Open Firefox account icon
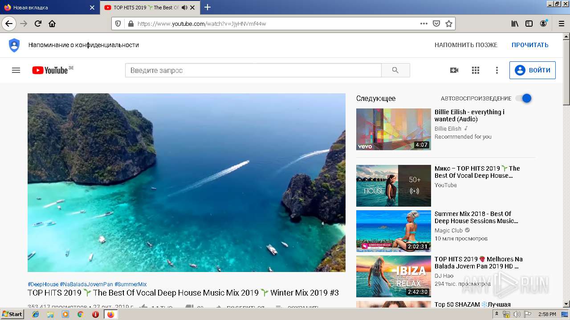This screenshot has height=320, width=570. (543, 24)
